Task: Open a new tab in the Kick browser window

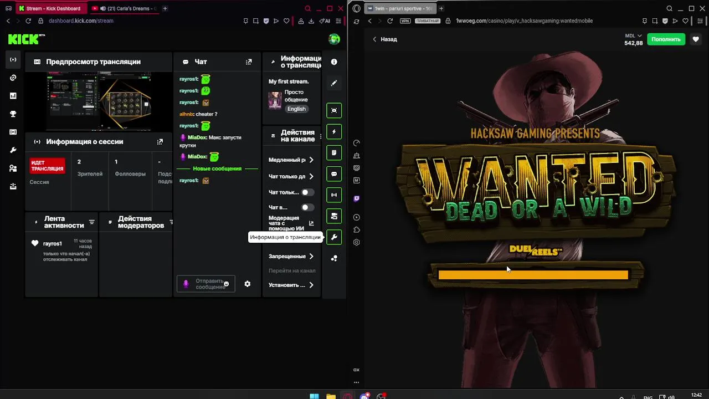Action: click(x=165, y=8)
